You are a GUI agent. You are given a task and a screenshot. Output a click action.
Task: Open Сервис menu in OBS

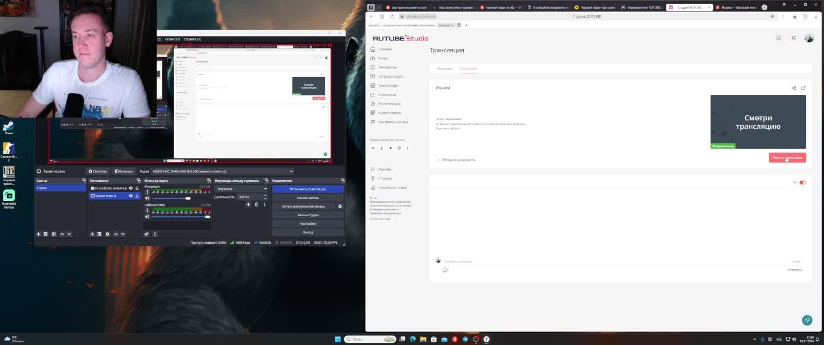pyautogui.click(x=172, y=39)
